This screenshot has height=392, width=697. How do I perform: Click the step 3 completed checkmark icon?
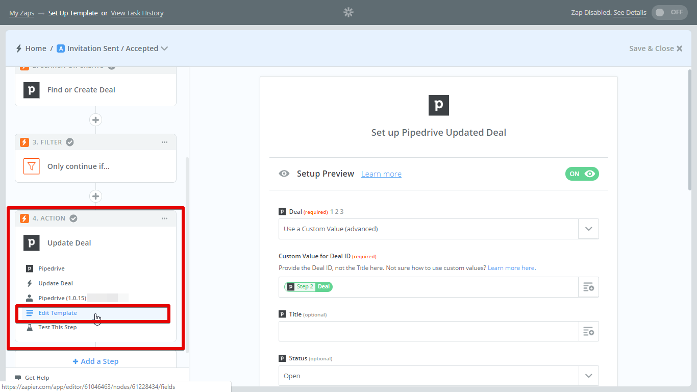pos(70,142)
